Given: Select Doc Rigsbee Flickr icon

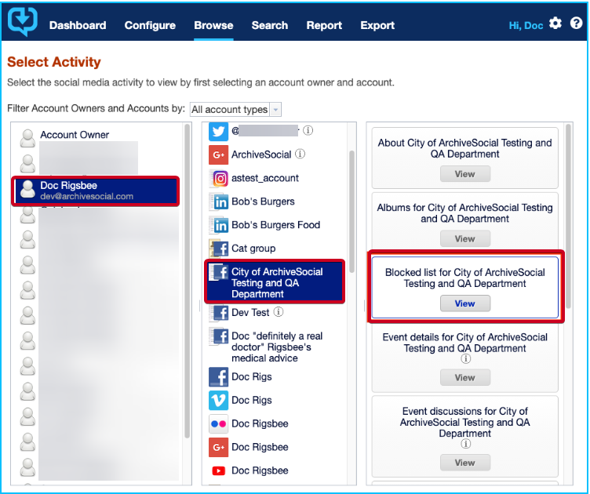Looking at the screenshot, I should (x=218, y=423).
